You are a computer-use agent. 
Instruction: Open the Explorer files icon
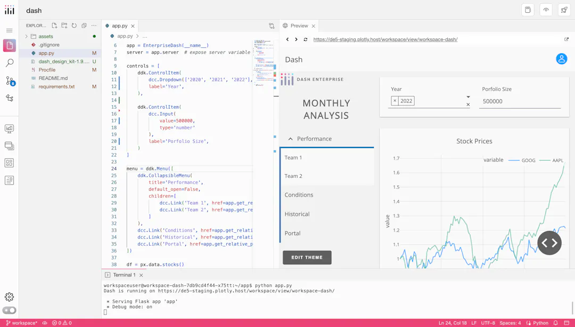pyautogui.click(x=10, y=45)
